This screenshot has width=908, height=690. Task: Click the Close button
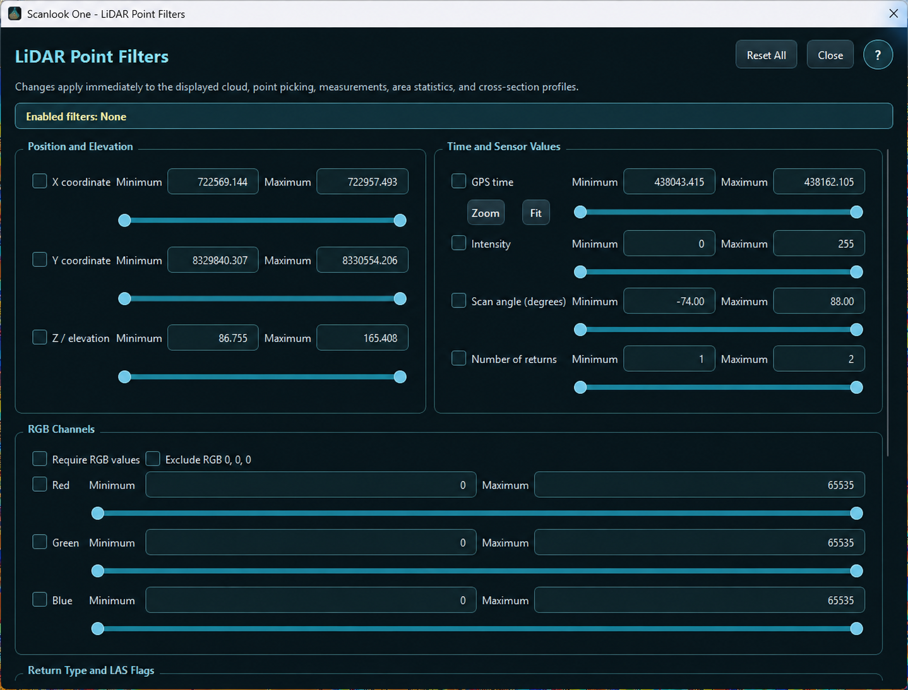[x=830, y=55]
